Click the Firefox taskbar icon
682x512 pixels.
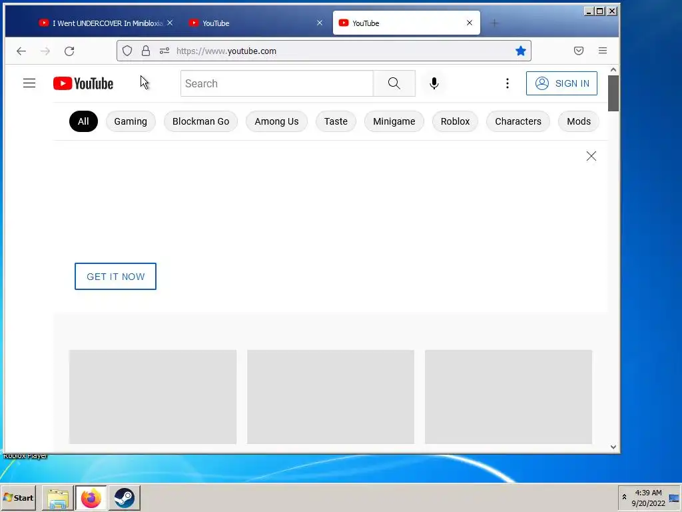[x=91, y=498]
